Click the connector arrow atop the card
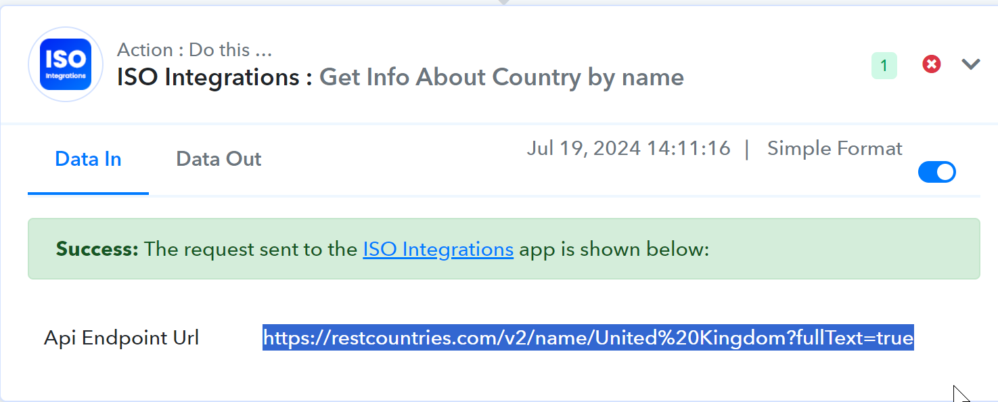The width and height of the screenshot is (998, 402). (x=502, y=3)
